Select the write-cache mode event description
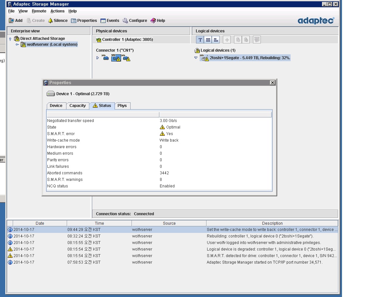The height and width of the screenshot is (297, 377). click(272, 230)
